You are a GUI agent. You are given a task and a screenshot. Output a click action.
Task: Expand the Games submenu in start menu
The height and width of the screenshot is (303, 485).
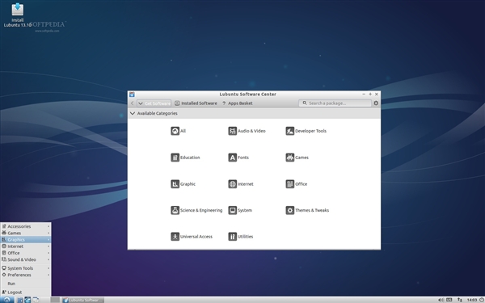26,233
